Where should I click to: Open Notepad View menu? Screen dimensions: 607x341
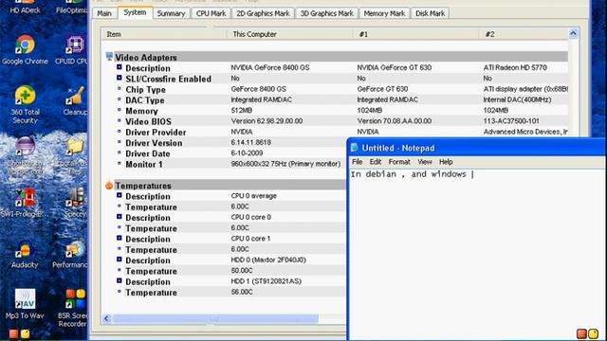coord(425,162)
